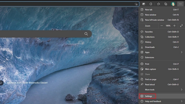Screen dimensions: 185x104
Task: Click the toolbar icon left of Extensions
Action: 144,4
